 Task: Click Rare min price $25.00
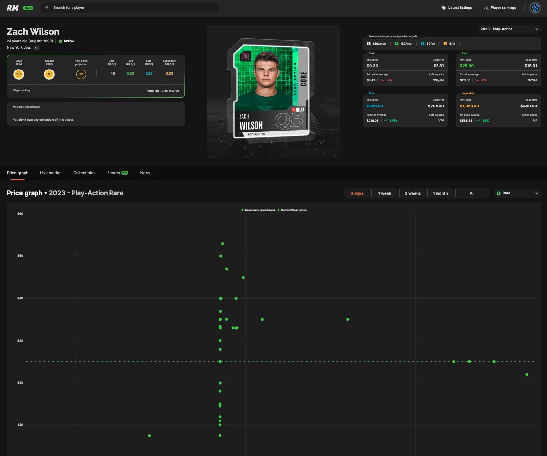467,66
